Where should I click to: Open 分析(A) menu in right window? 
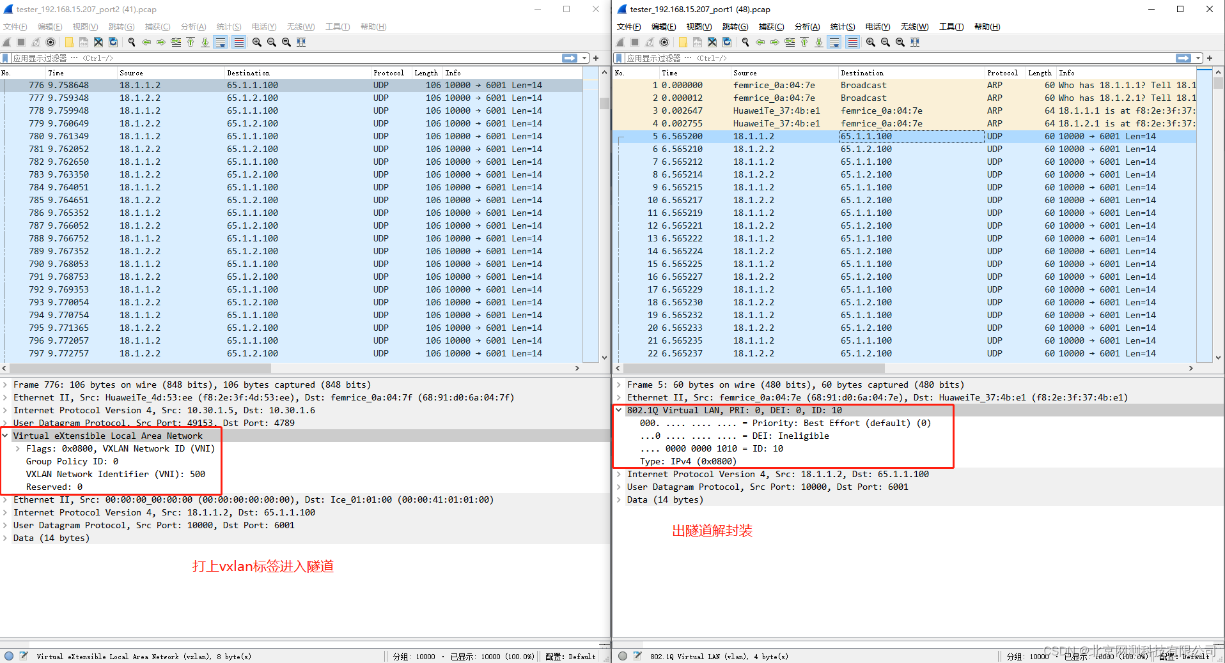[x=807, y=27]
